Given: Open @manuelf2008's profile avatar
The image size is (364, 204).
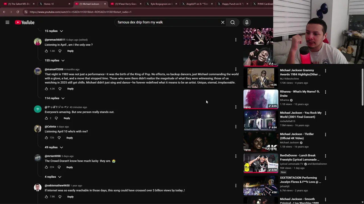Looking at the screenshot, I should click(38, 71).
